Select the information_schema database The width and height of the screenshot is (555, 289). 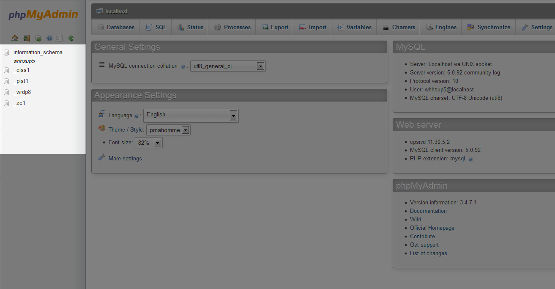pos(38,52)
